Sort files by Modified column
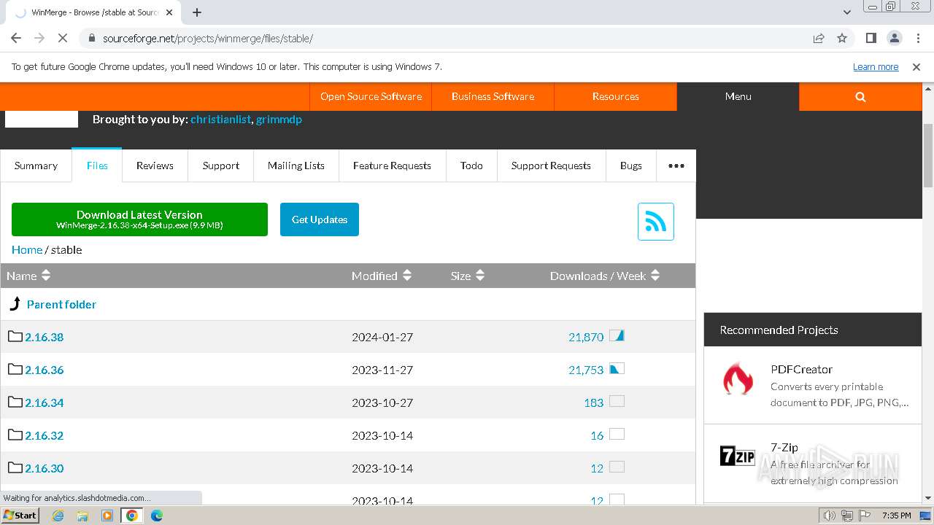This screenshot has width=934, height=525. coord(382,276)
